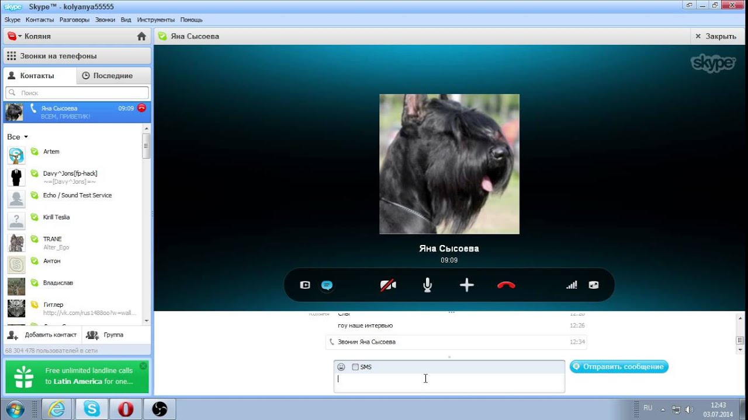This screenshot has height=420, width=748.
Task: Create a group with Группа
Action: click(105, 335)
